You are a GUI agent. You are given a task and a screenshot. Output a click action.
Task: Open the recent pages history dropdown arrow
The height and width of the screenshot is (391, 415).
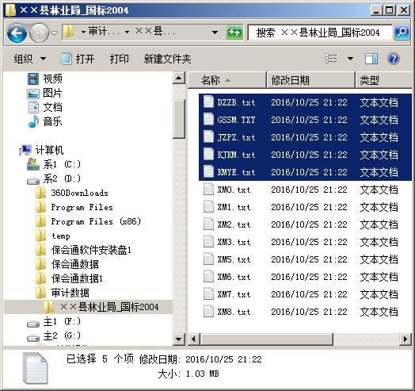pyautogui.click(x=55, y=33)
